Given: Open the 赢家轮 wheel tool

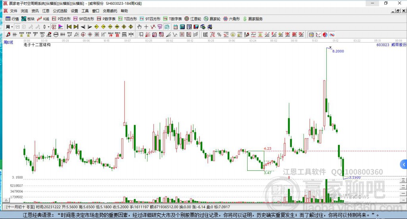Looking at the screenshot, I should click(x=212, y=19).
